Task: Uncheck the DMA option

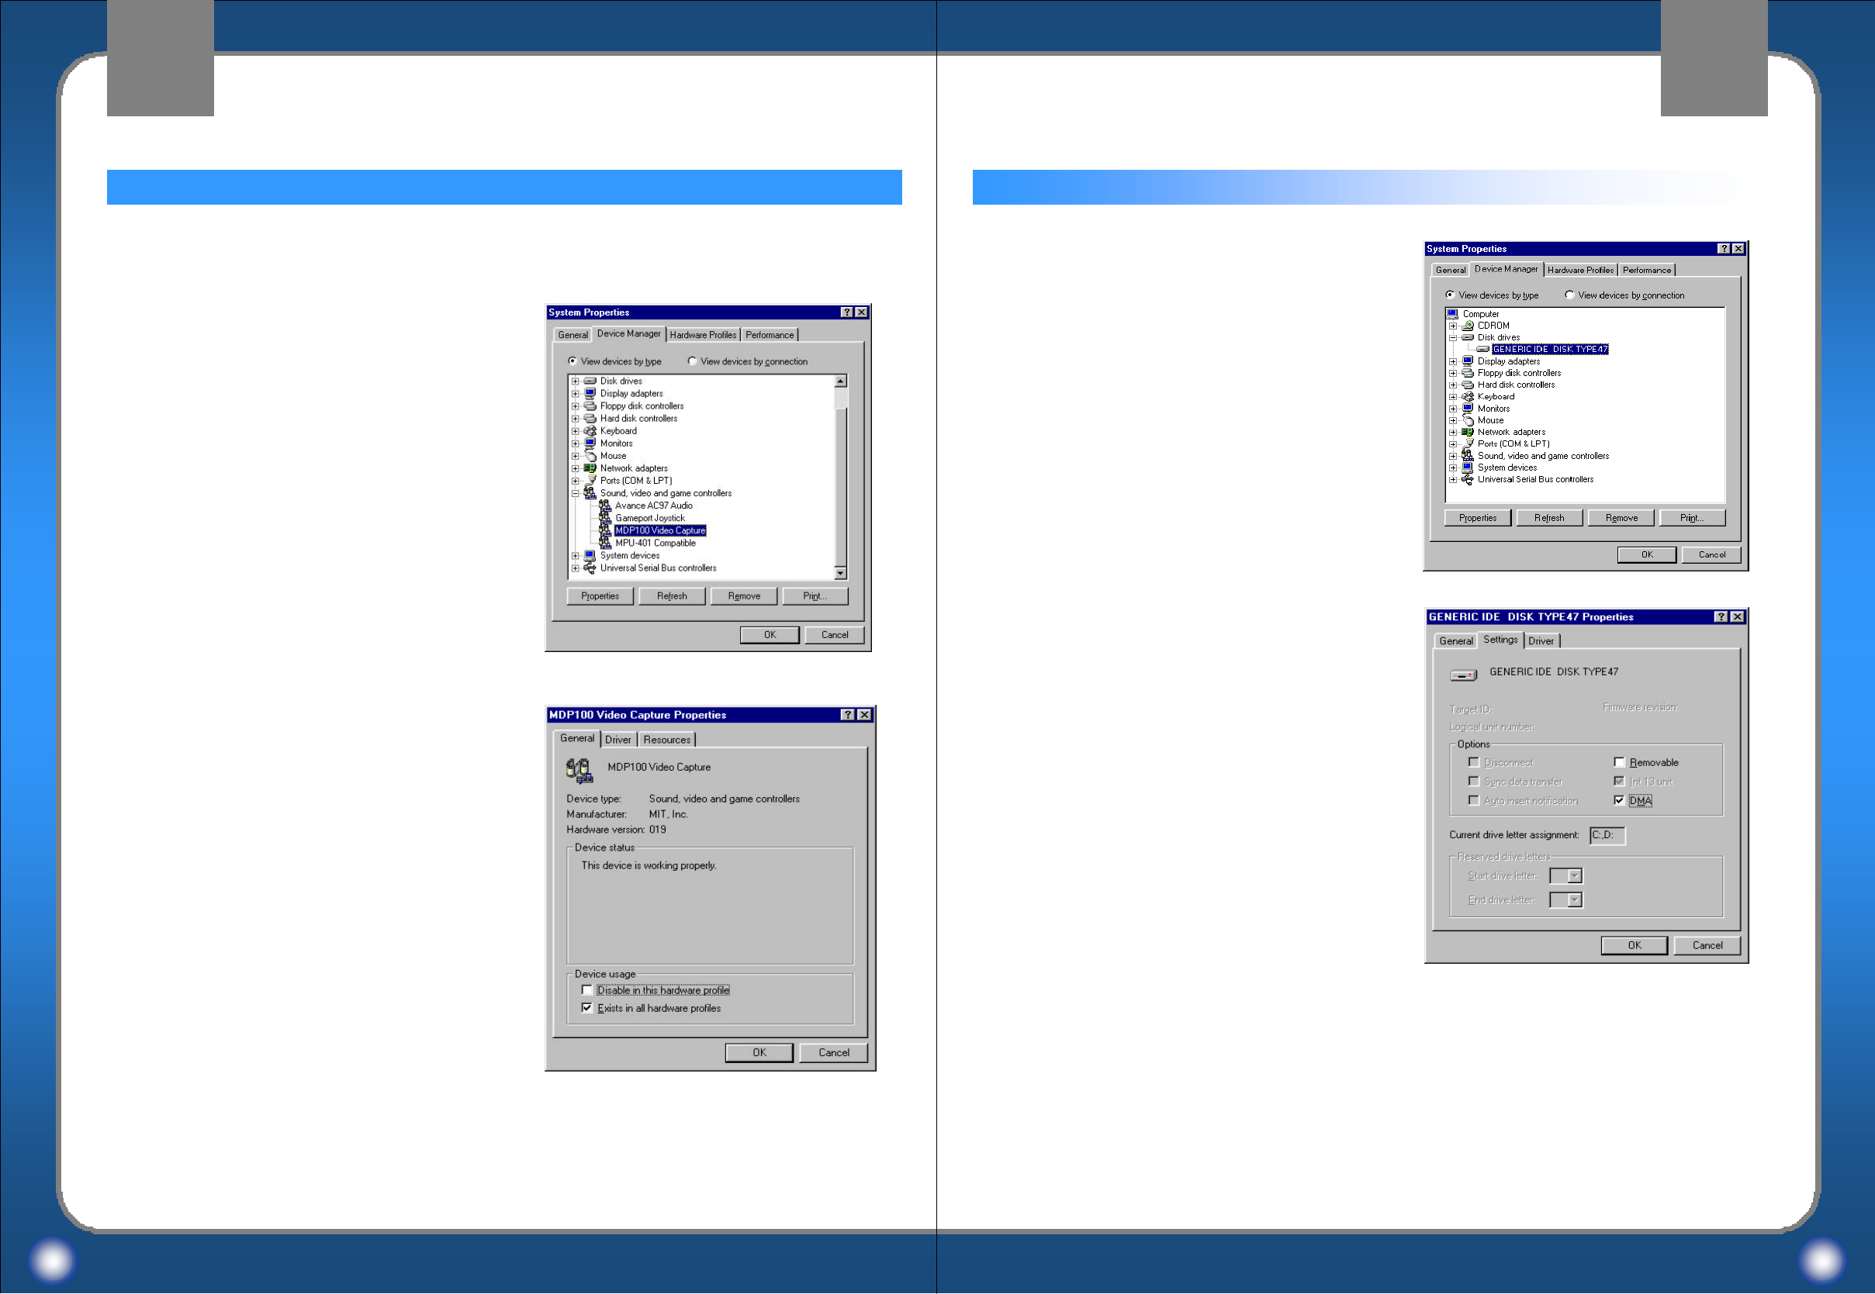Action: (x=1619, y=801)
